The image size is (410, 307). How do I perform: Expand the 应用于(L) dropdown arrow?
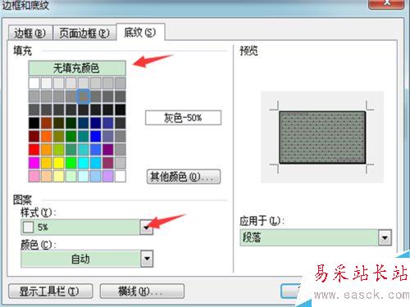(x=385, y=237)
